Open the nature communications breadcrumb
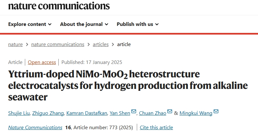The image size is (258, 134). coord(58,44)
